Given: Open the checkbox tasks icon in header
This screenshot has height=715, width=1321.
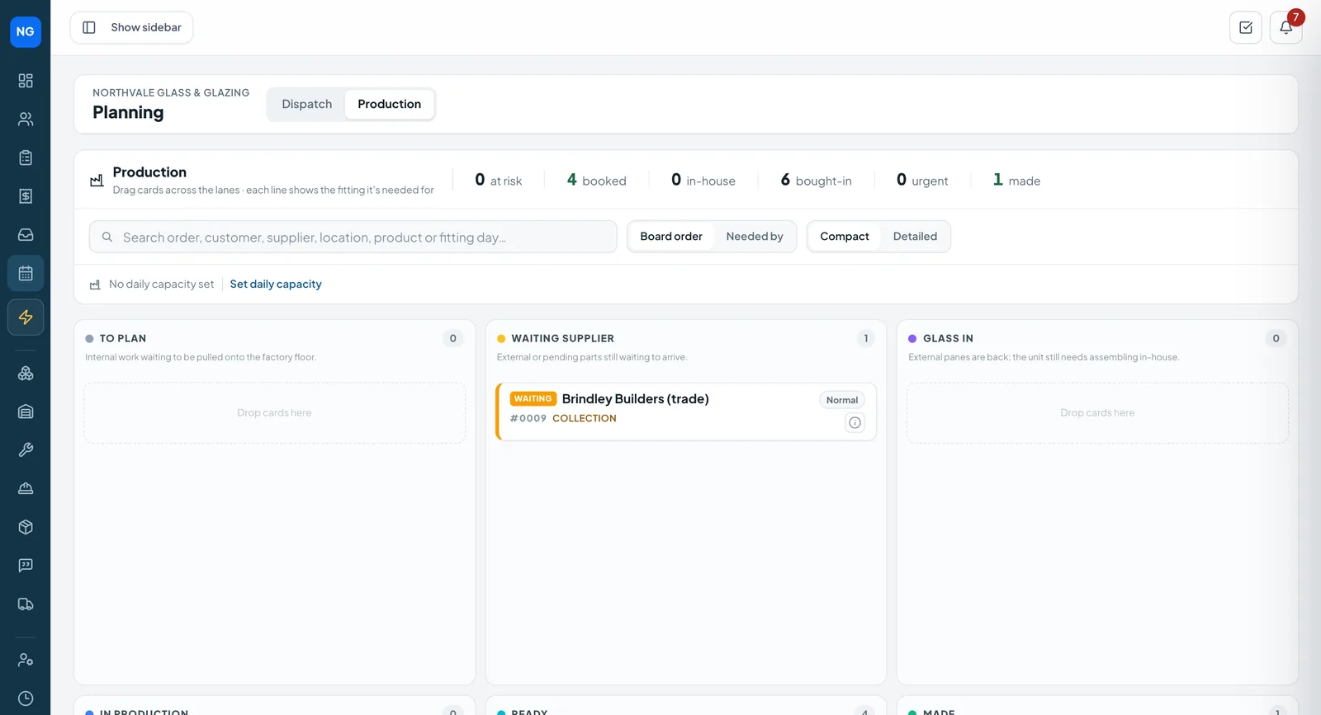Looking at the screenshot, I should click(1246, 27).
